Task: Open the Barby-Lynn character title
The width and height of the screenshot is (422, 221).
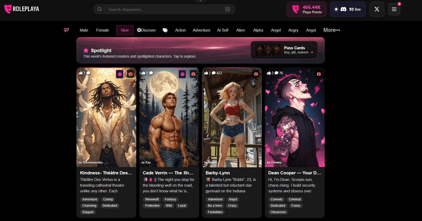Action: (218, 173)
